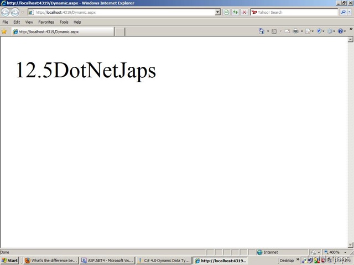Click the Print toolbar icon
This screenshot has height=265, width=354.
pos(295,31)
